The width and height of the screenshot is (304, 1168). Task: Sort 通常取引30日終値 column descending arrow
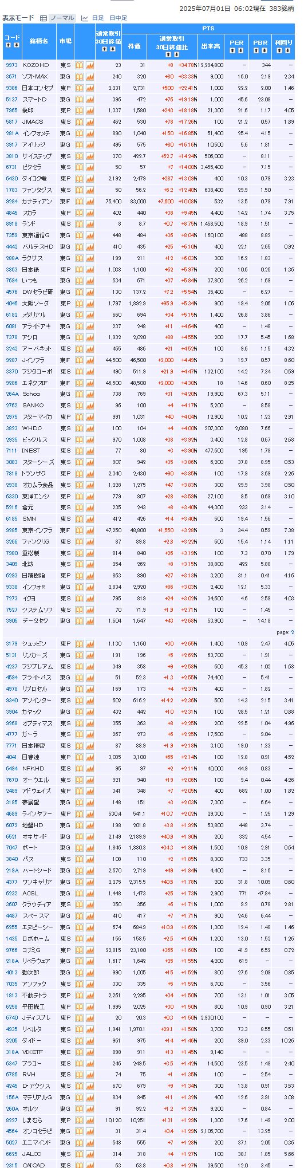[112, 49]
